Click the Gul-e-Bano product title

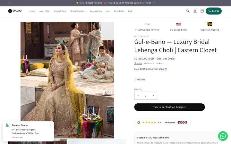point(175,46)
